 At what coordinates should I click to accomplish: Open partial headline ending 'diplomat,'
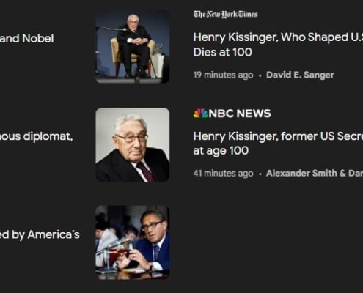pos(36,136)
